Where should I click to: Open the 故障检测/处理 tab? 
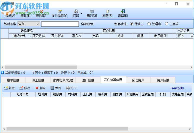click(63, 80)
